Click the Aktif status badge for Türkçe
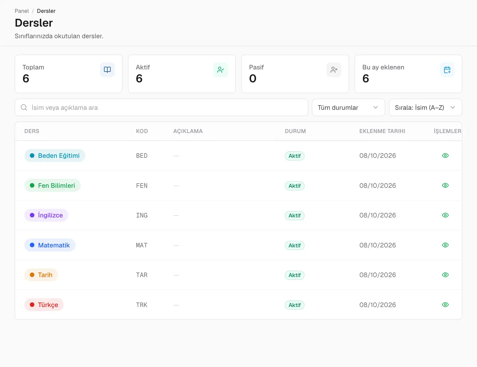This screenshot has width=477, height=367. [295, 305]
